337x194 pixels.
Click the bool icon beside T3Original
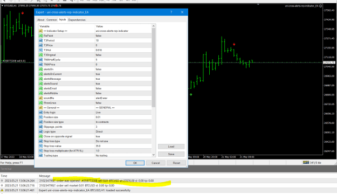[40, 55]
